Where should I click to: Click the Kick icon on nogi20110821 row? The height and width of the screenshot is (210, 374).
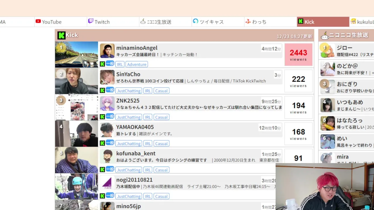click(x=102, y=196)
